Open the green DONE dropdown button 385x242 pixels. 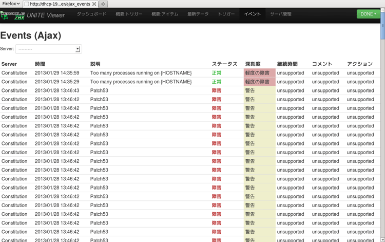368,14
